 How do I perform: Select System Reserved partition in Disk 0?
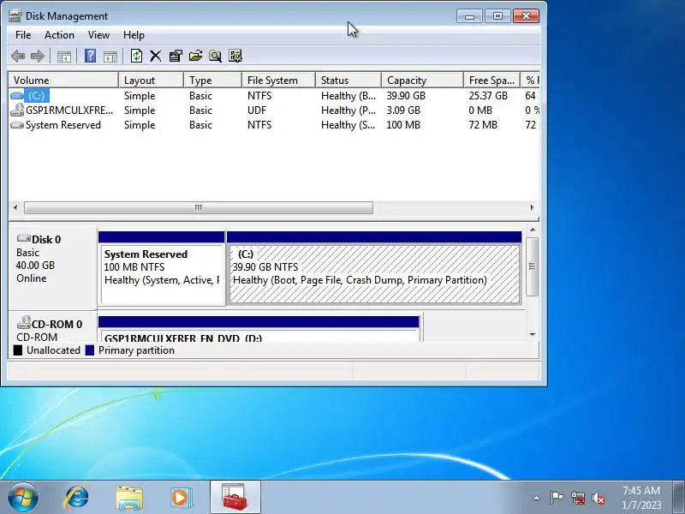point(162,268)
